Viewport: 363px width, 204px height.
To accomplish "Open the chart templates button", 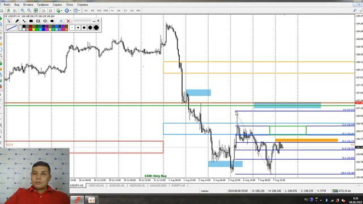I will (75, 10).
